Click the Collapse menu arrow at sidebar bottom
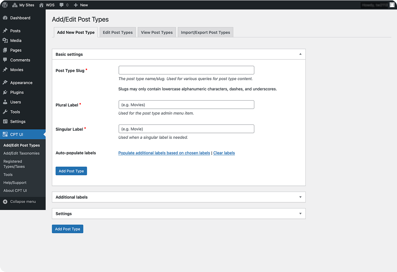Screen dimensions: 397x272 pyautogui.click(x=5, y=201)
